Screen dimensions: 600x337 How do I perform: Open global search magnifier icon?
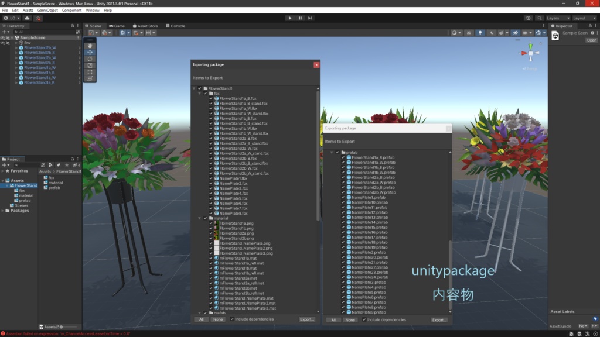[x=540, y=18]
